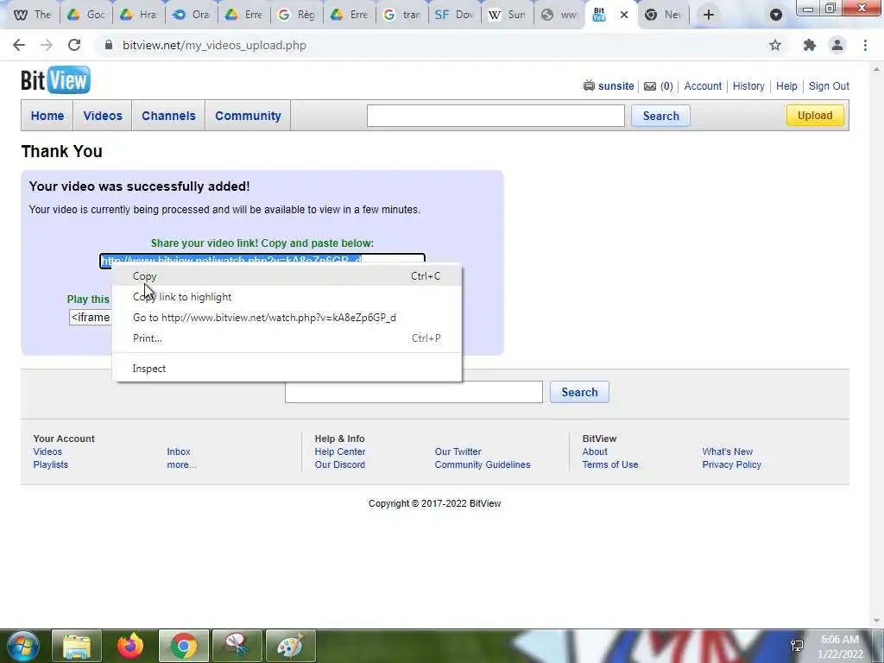The width and height of the screenshot is (884, 663).
Task: Open a new tab with plus icon
Action: pyautogui.click(x=709, y=15)
